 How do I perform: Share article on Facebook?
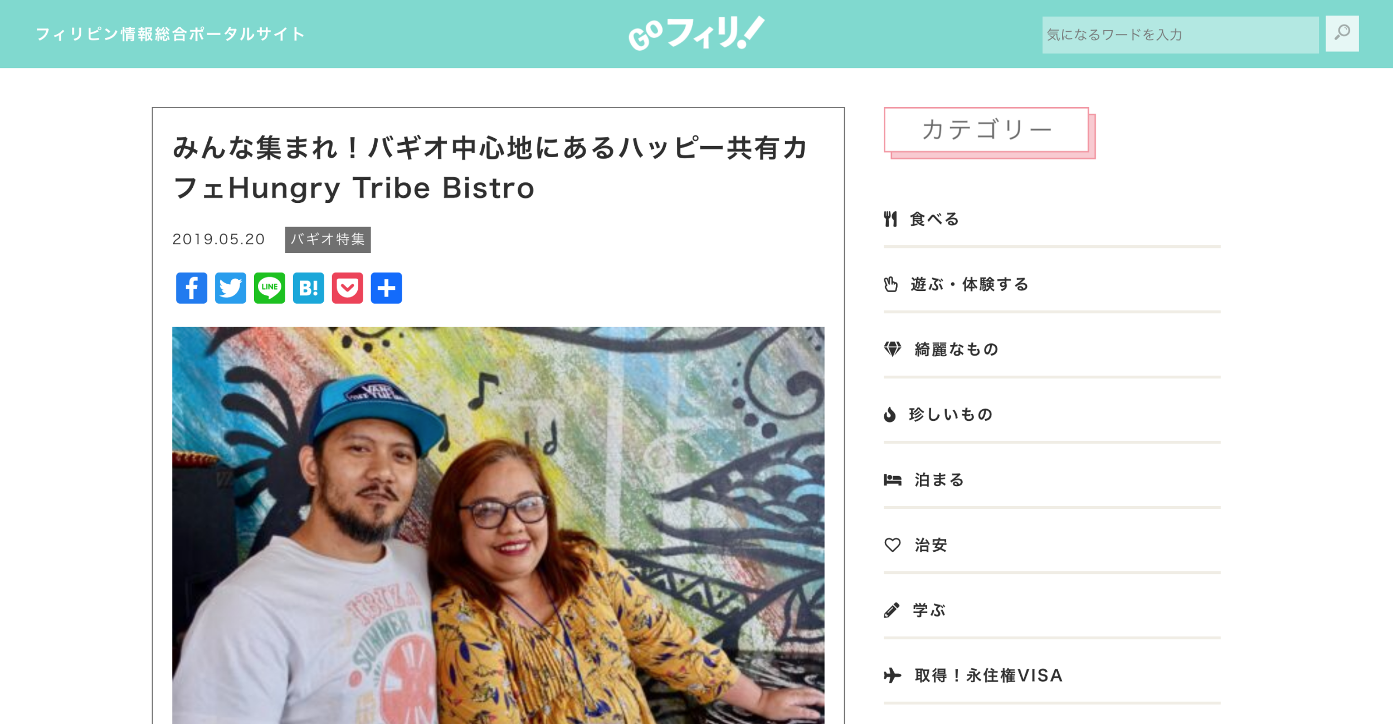tap(191, 288)
